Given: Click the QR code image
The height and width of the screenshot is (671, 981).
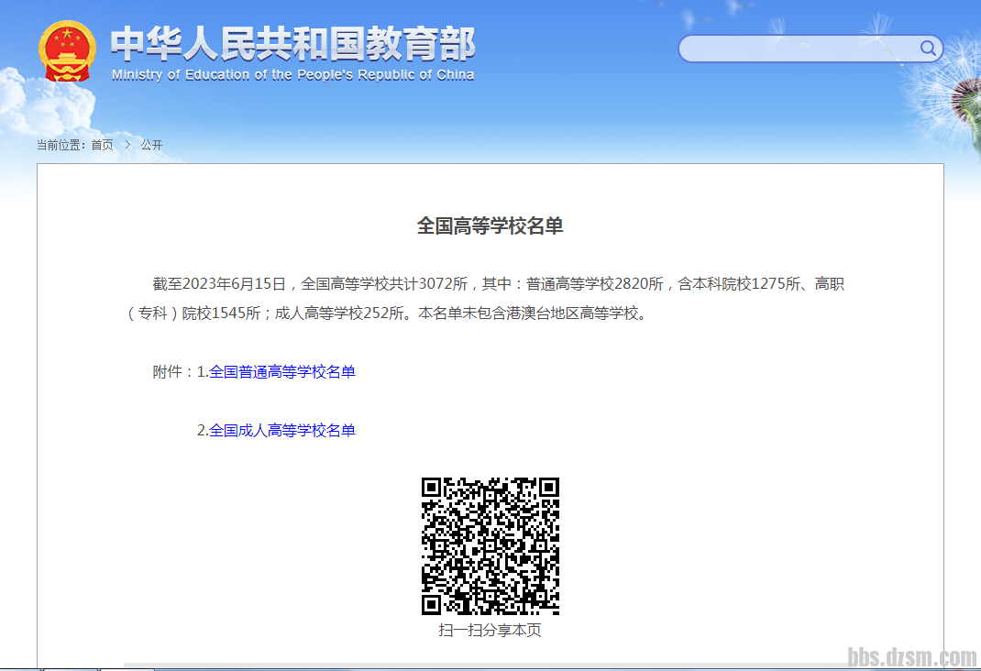Looking at the screenshot, I should tap(490, 546).
